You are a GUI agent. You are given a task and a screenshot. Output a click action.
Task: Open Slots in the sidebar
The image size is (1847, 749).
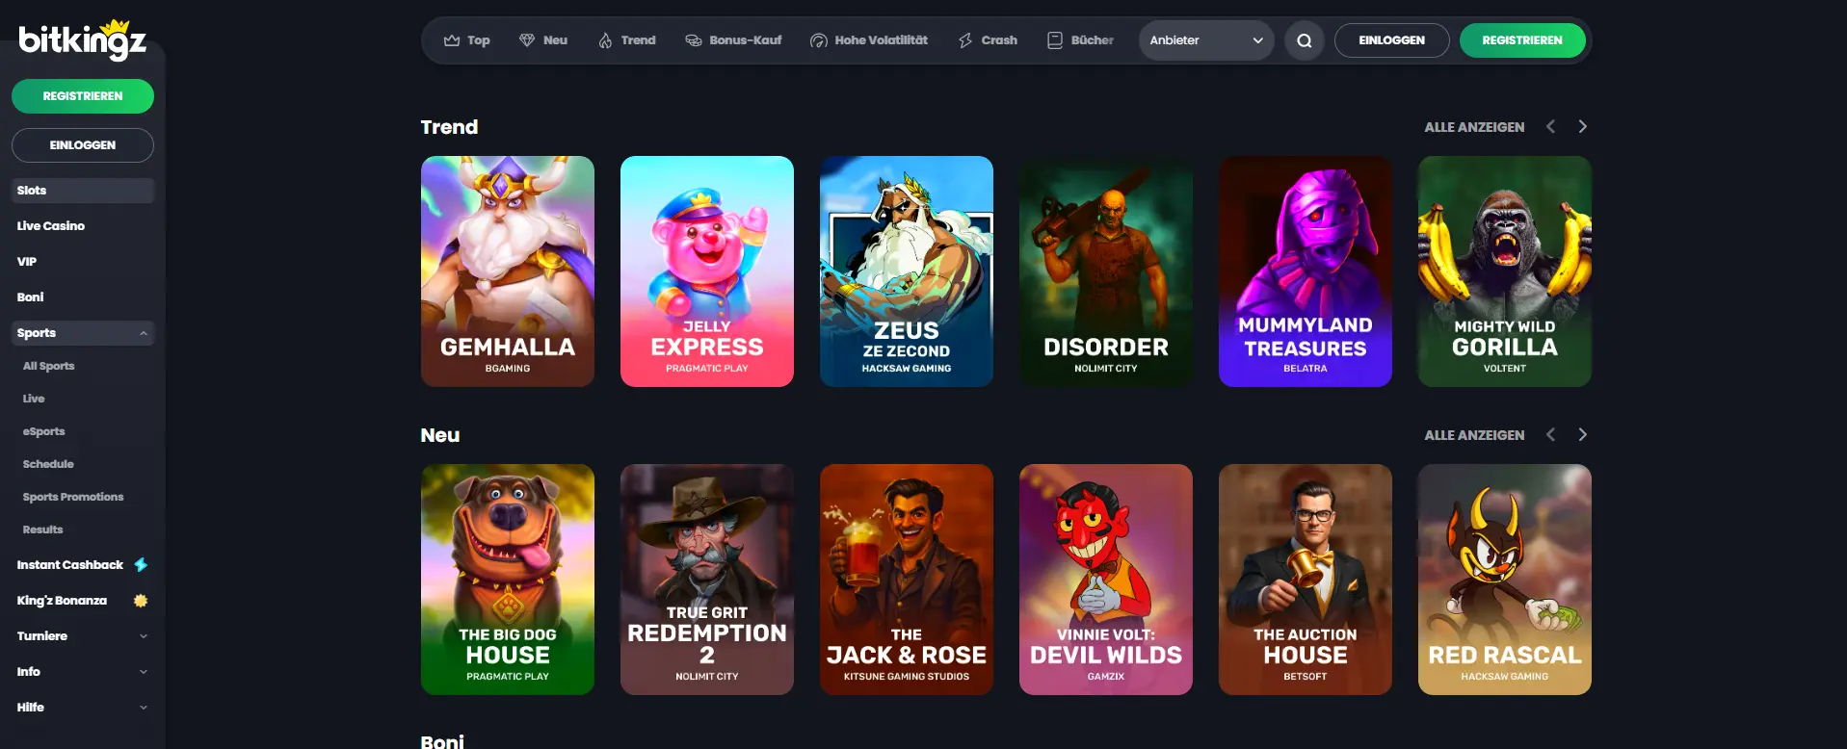(83, 191)
